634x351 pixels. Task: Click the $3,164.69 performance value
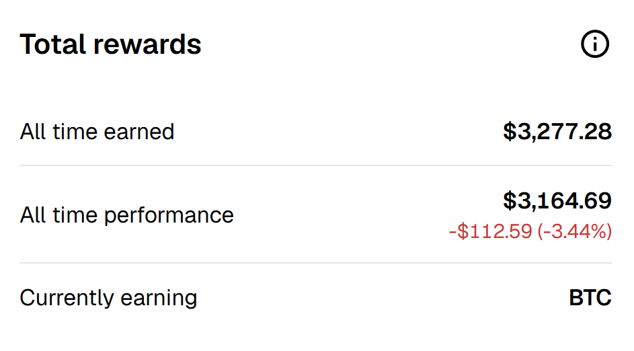click(x=557, y=200)
